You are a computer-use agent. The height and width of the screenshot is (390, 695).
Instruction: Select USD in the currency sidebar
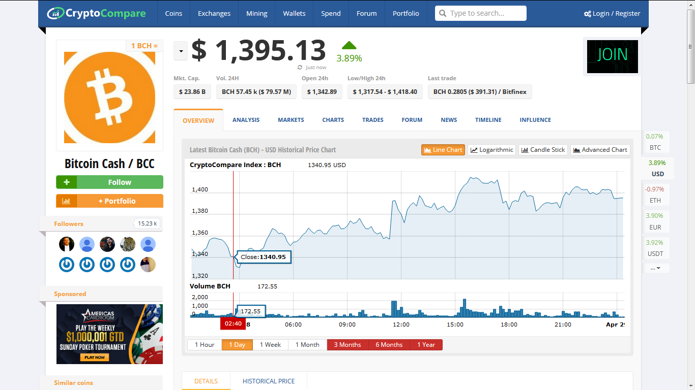tap(658, 169)
